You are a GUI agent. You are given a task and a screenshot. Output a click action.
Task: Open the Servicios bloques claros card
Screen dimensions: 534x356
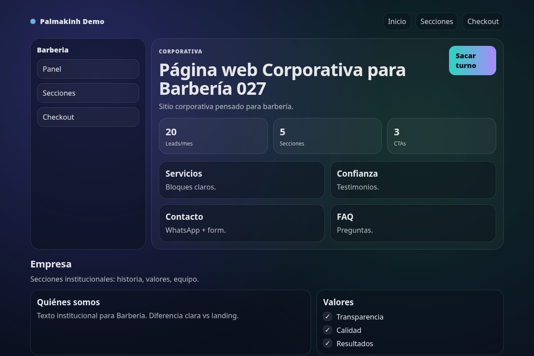coord(242,180)
